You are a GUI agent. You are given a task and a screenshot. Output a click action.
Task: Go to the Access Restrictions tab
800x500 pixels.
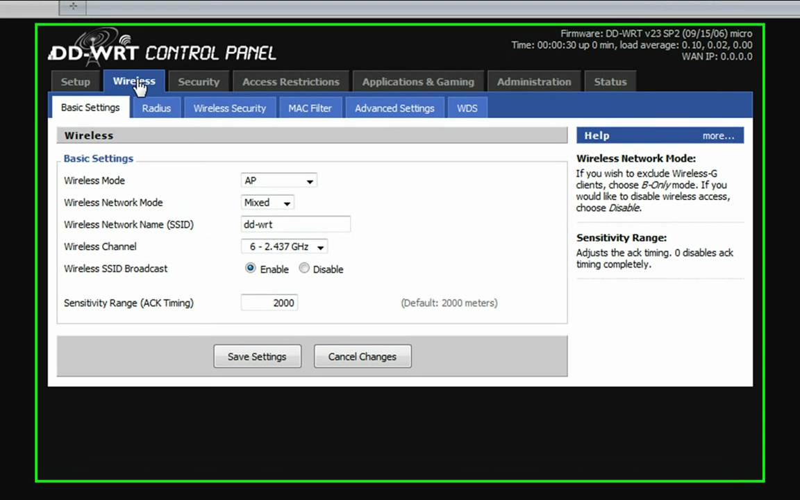click(x=291, y=82)
